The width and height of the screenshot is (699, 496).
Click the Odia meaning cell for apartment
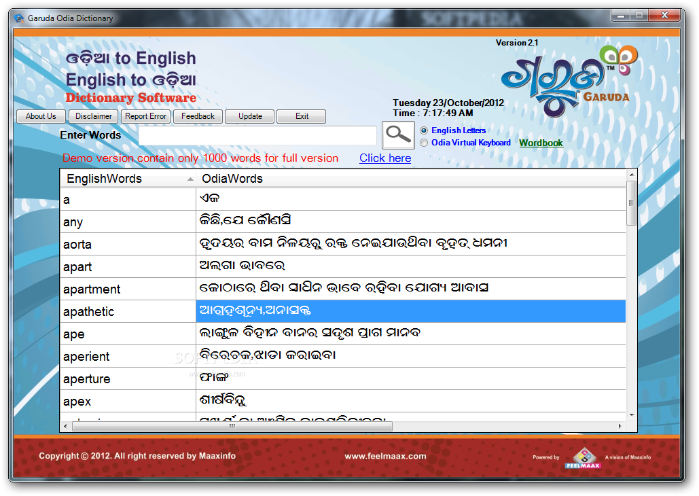410,289
